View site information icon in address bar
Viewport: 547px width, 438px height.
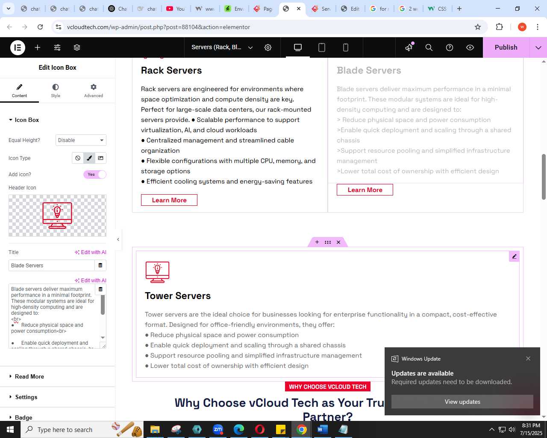59,27
